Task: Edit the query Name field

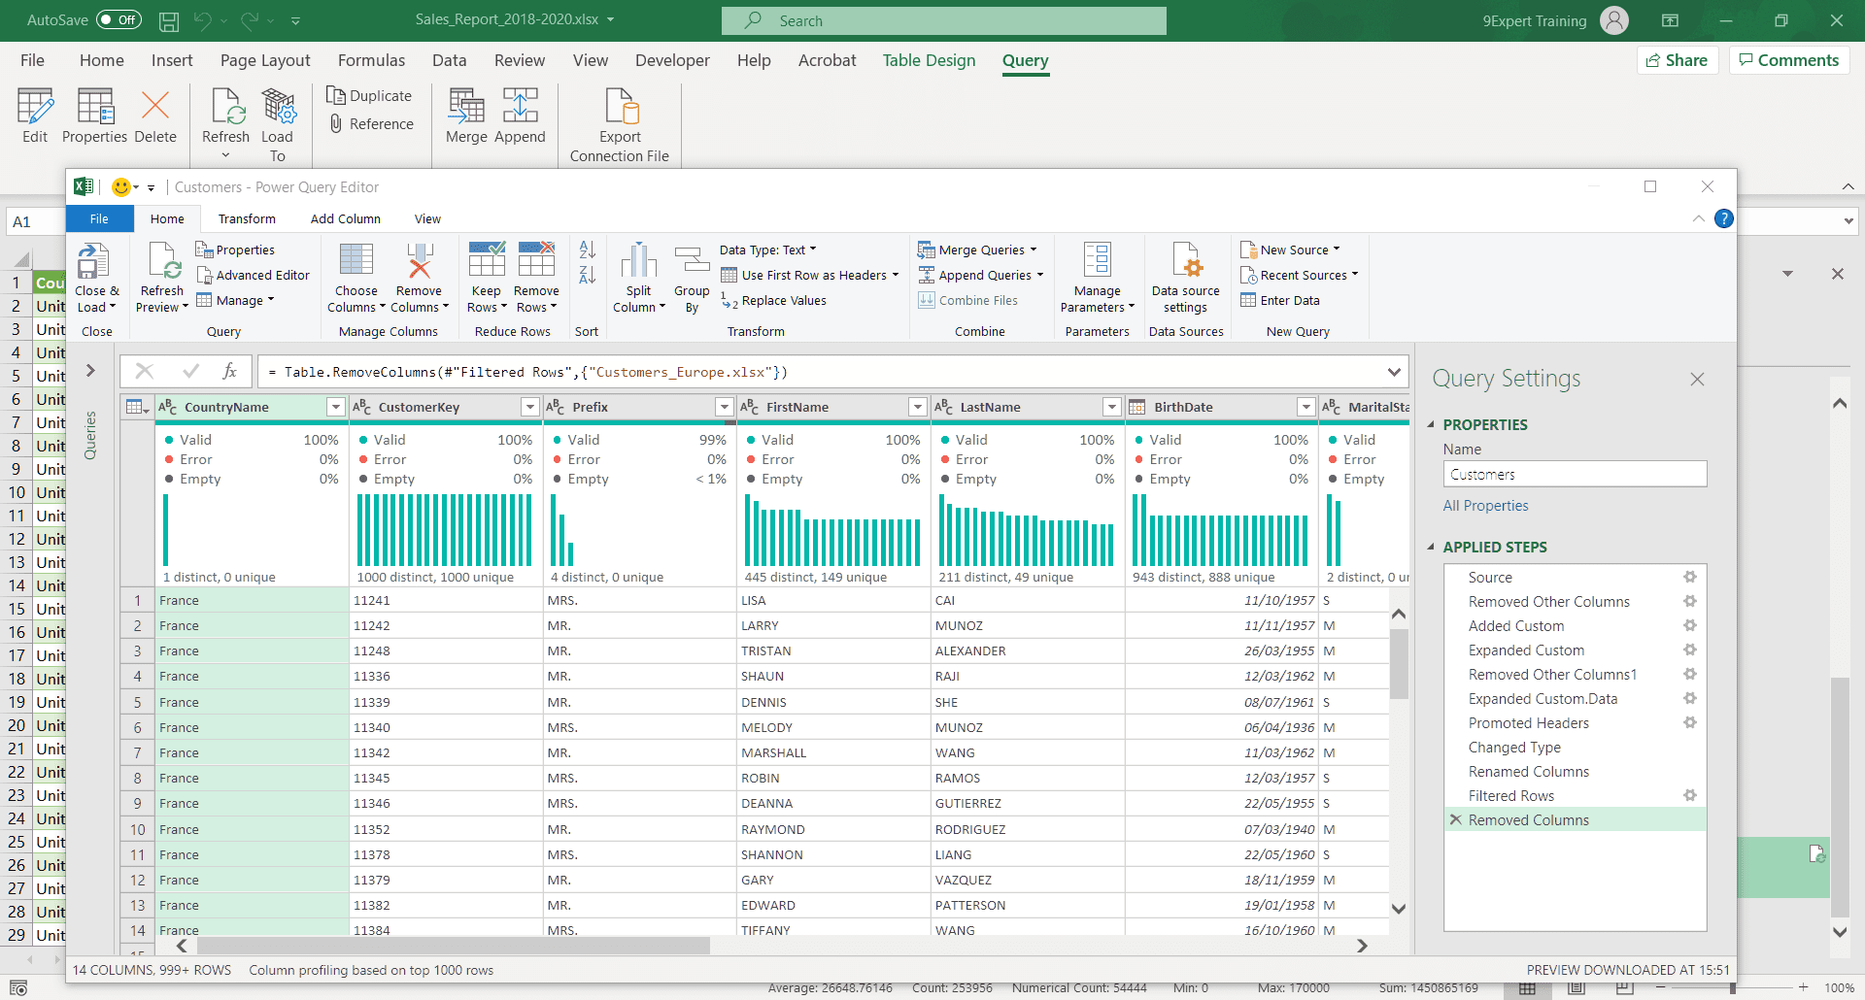Action: coord(1574,474)
